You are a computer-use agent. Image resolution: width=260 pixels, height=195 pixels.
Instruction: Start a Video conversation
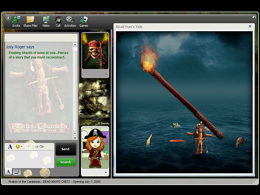[x=46, y=20]
